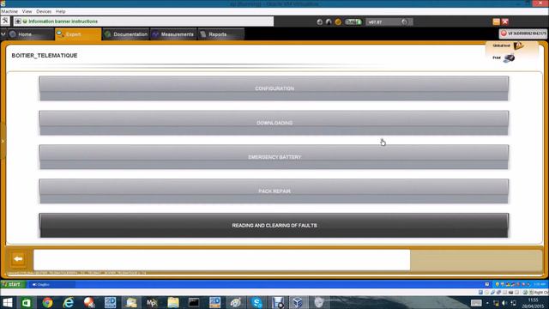
Task: Click the Information banner instructions field
Action: [143, 21]
